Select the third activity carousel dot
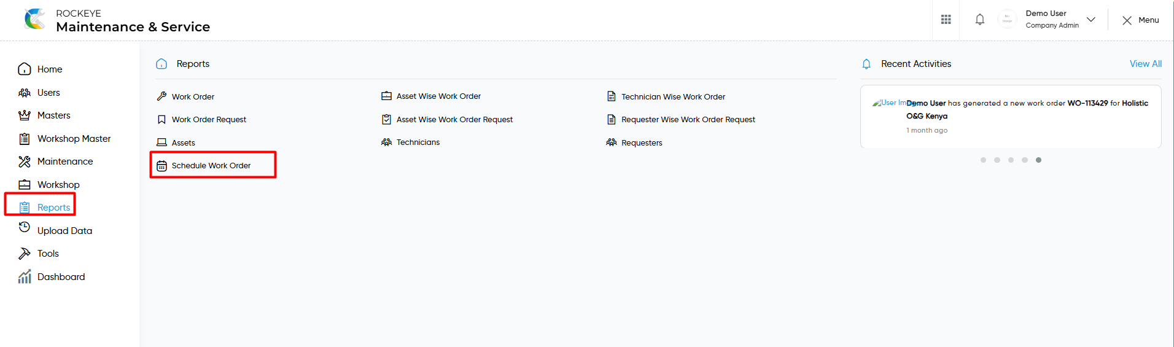Image resolution: width=1174 pixels, height=347 pixels. [x=1011, y=160]
